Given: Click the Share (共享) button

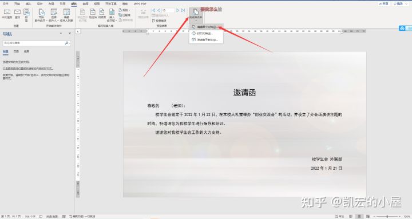Looking at the screenshot, I should 384,3.
